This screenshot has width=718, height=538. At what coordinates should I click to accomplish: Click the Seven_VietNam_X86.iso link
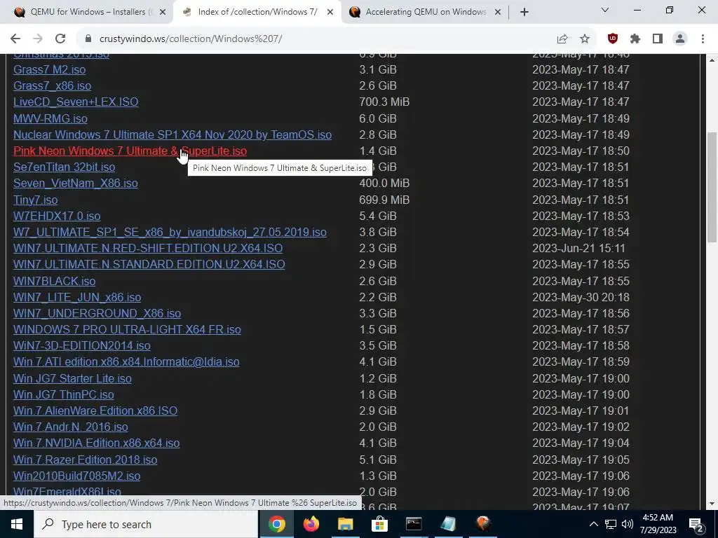[76, 184]
